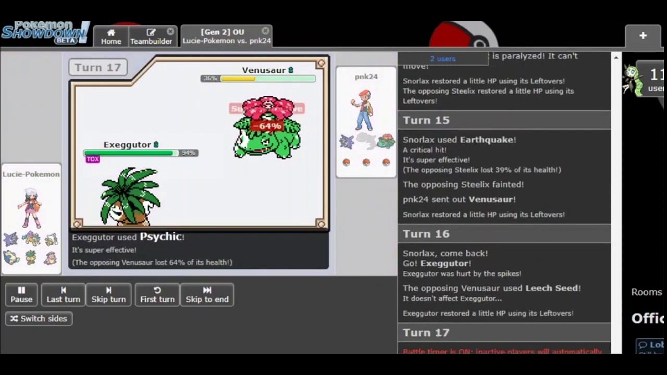Click 'opposing Venusaur used Leech Seed!' line
The image size is (667, 375).
[491, 288]
